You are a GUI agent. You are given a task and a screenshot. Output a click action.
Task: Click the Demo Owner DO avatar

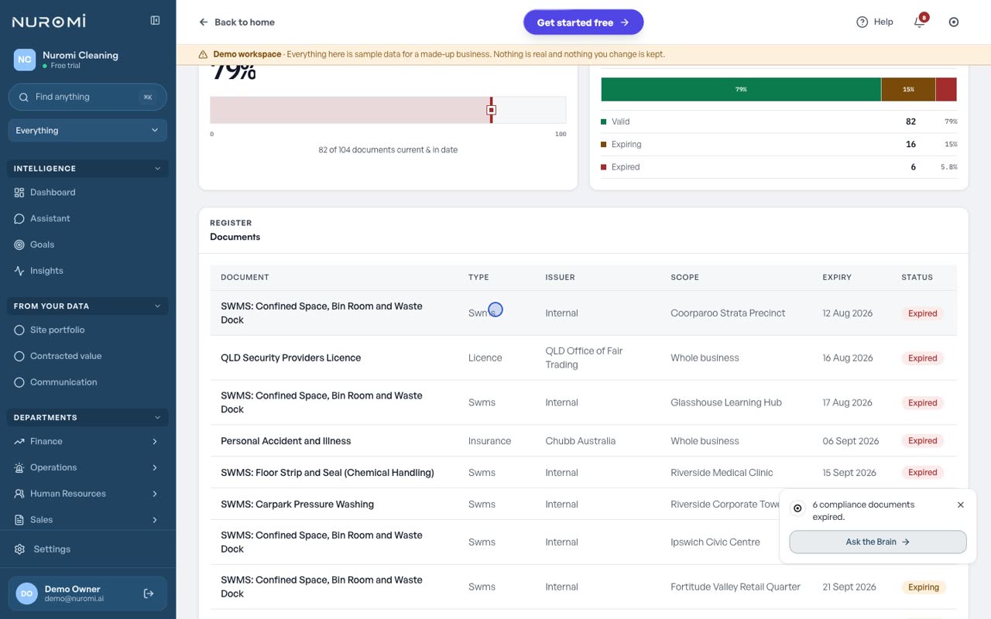tap(26, 593)
